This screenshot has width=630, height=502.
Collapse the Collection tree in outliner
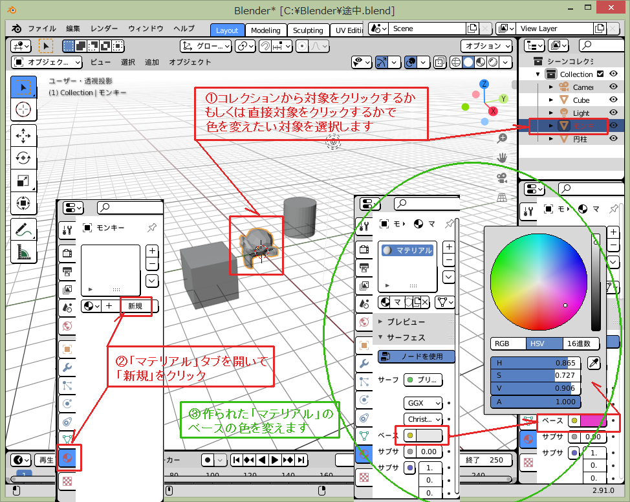538,74
